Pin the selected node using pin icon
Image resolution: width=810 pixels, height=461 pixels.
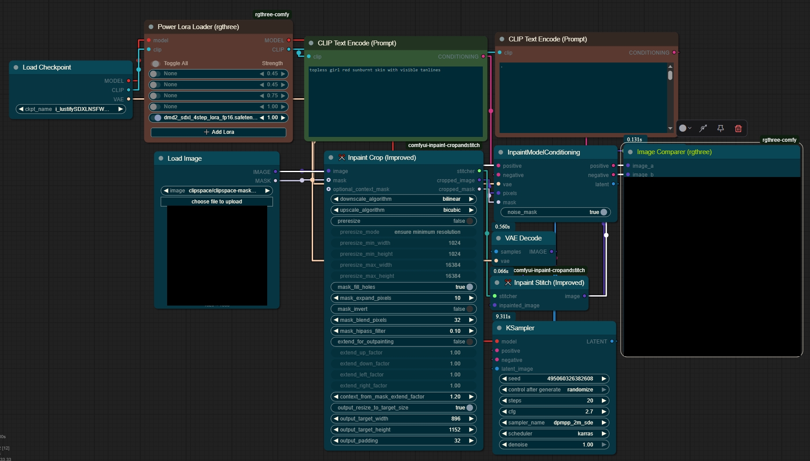[720, 129]
